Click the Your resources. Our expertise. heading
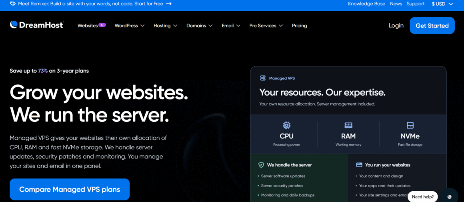Viewport: 464px width, 202px height. [x=322, y=93]
